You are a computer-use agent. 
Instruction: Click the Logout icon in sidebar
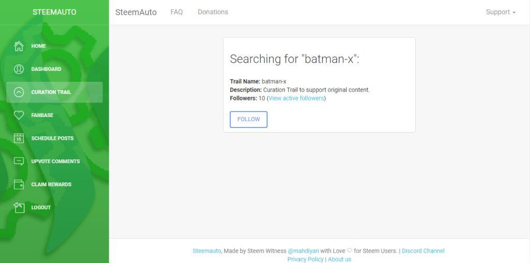[x=19, y=207]
